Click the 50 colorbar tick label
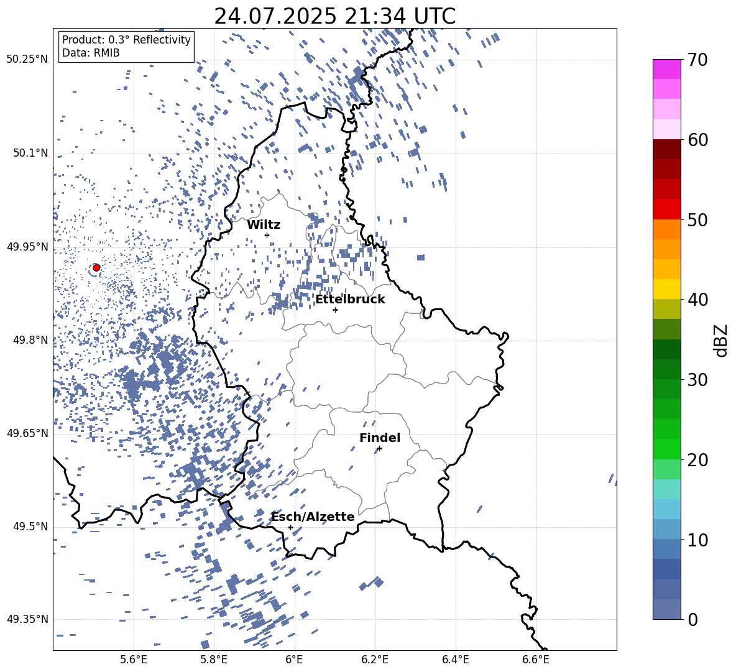736x672 pixels. (x=698, y=220)
